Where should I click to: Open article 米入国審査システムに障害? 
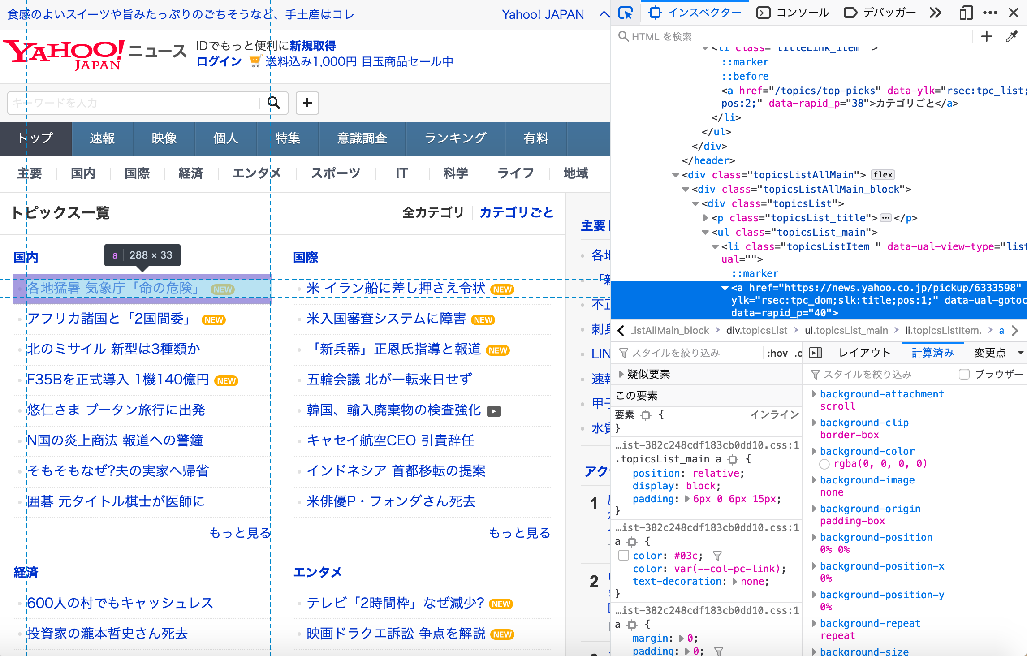(x=386, y=319)
